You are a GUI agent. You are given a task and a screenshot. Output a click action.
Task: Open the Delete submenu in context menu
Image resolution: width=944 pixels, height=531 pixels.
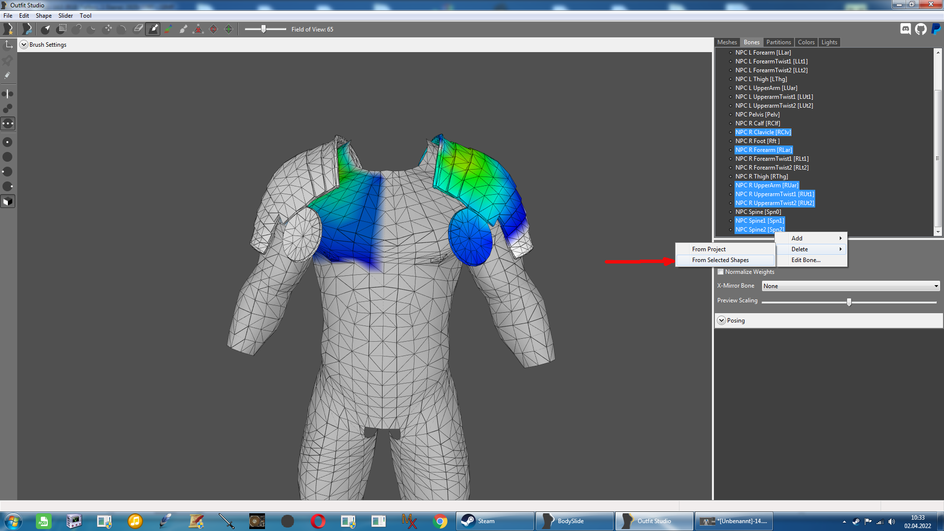pos(811,249)
